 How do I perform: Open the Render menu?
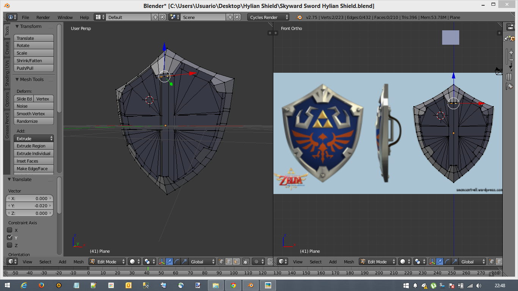(x=43, y=17)
